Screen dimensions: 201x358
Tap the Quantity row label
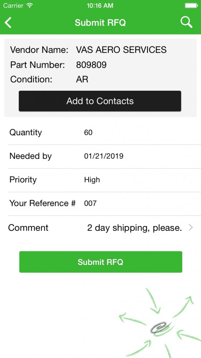[x=26, y=133]
